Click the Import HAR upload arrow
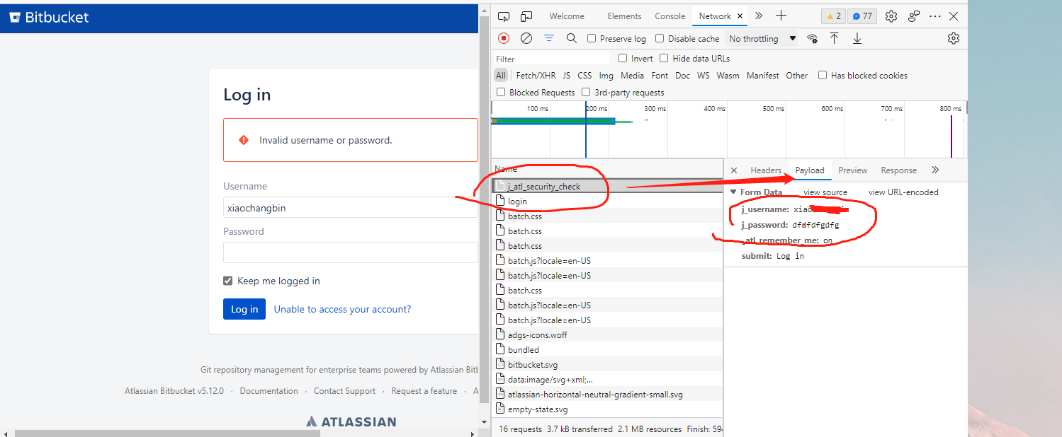Viewport: 1062px width, 437px height. click(835, 38)
